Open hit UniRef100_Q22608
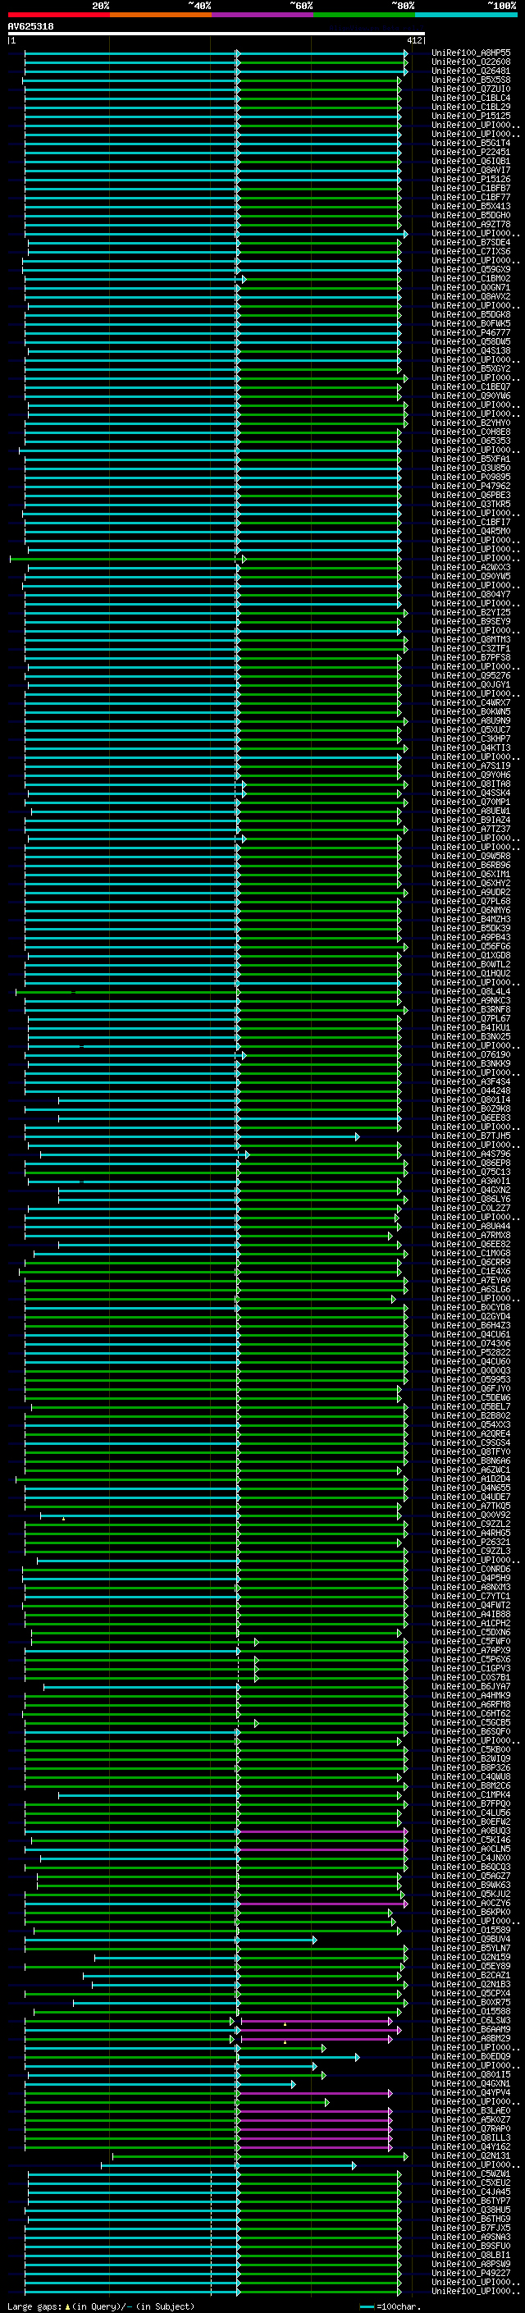Screen dimensions: 525x2313 471,62
